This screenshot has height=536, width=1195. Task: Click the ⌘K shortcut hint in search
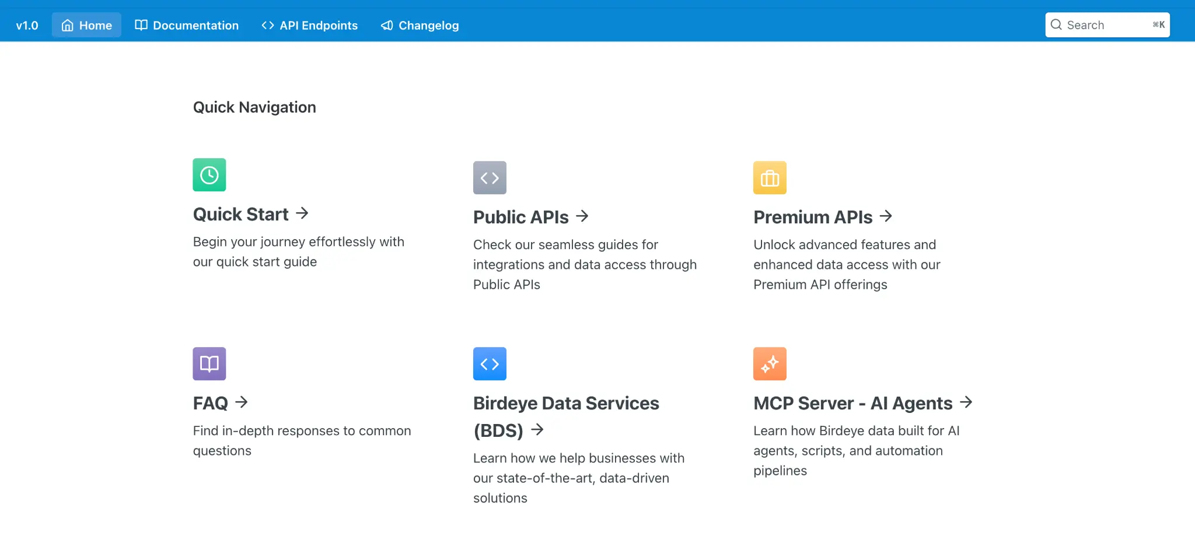pos(1159,24)
